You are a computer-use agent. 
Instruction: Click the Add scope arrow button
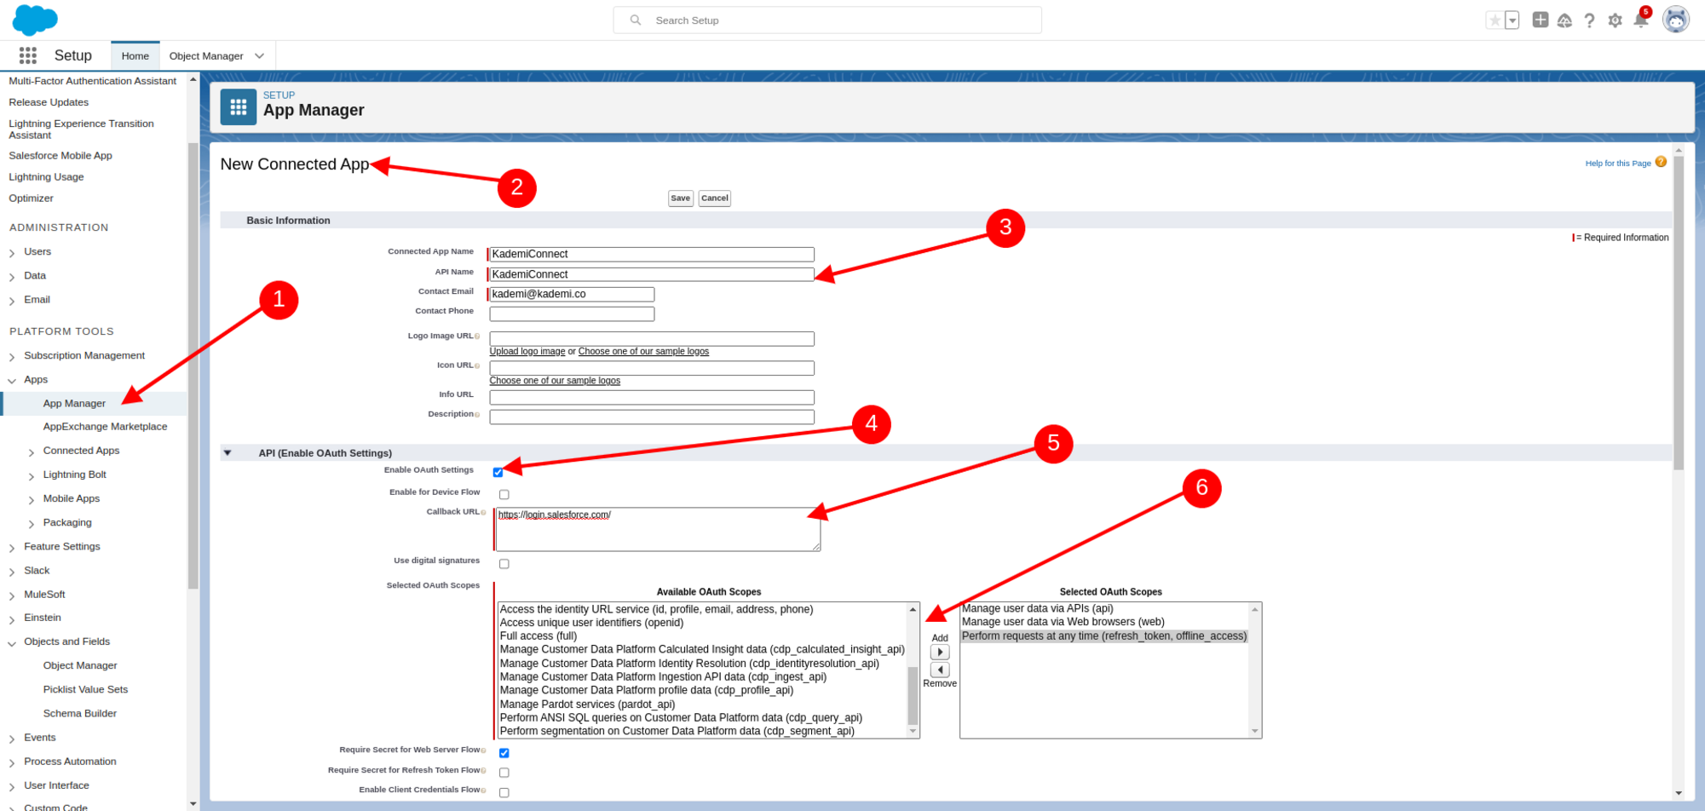click(940, 652)
